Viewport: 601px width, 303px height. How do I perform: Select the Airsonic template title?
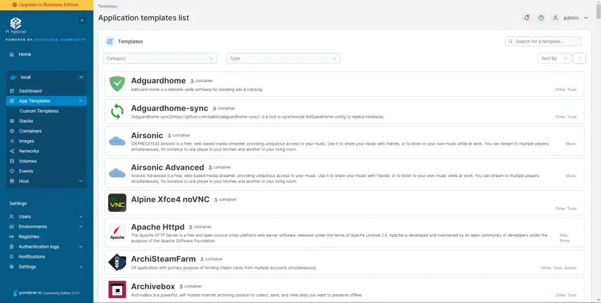[x=147, y=135]
